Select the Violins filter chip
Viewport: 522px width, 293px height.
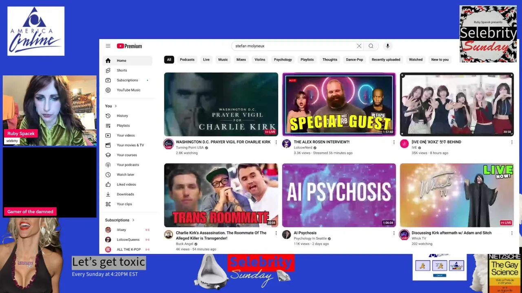[260, 59]
